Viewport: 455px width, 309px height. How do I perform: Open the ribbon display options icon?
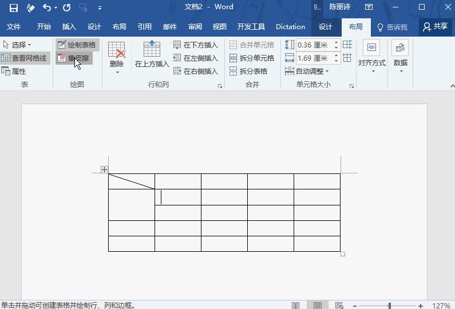click(369, 7)
